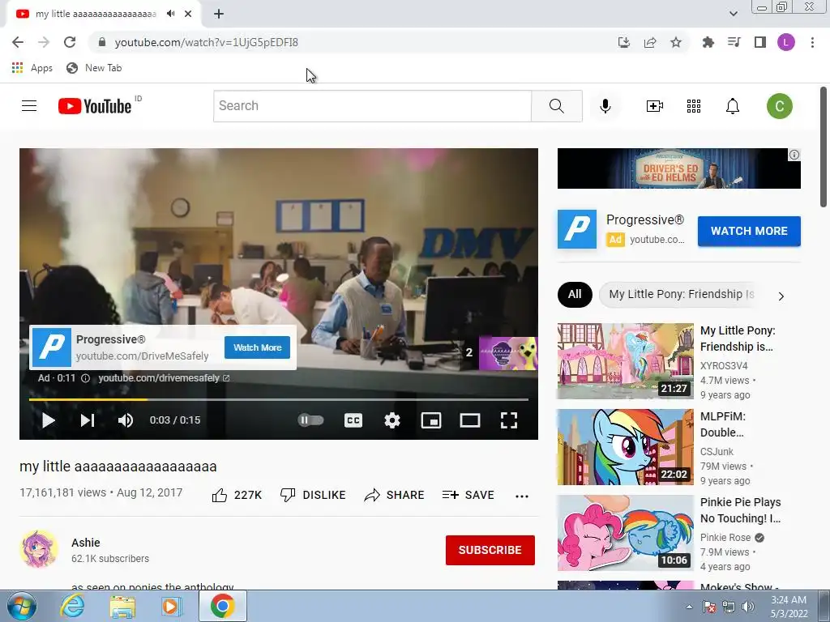The width and height of the screenshot is (830, 622).
Task: Open a new browser tab with plus
Action: (219, 15)
